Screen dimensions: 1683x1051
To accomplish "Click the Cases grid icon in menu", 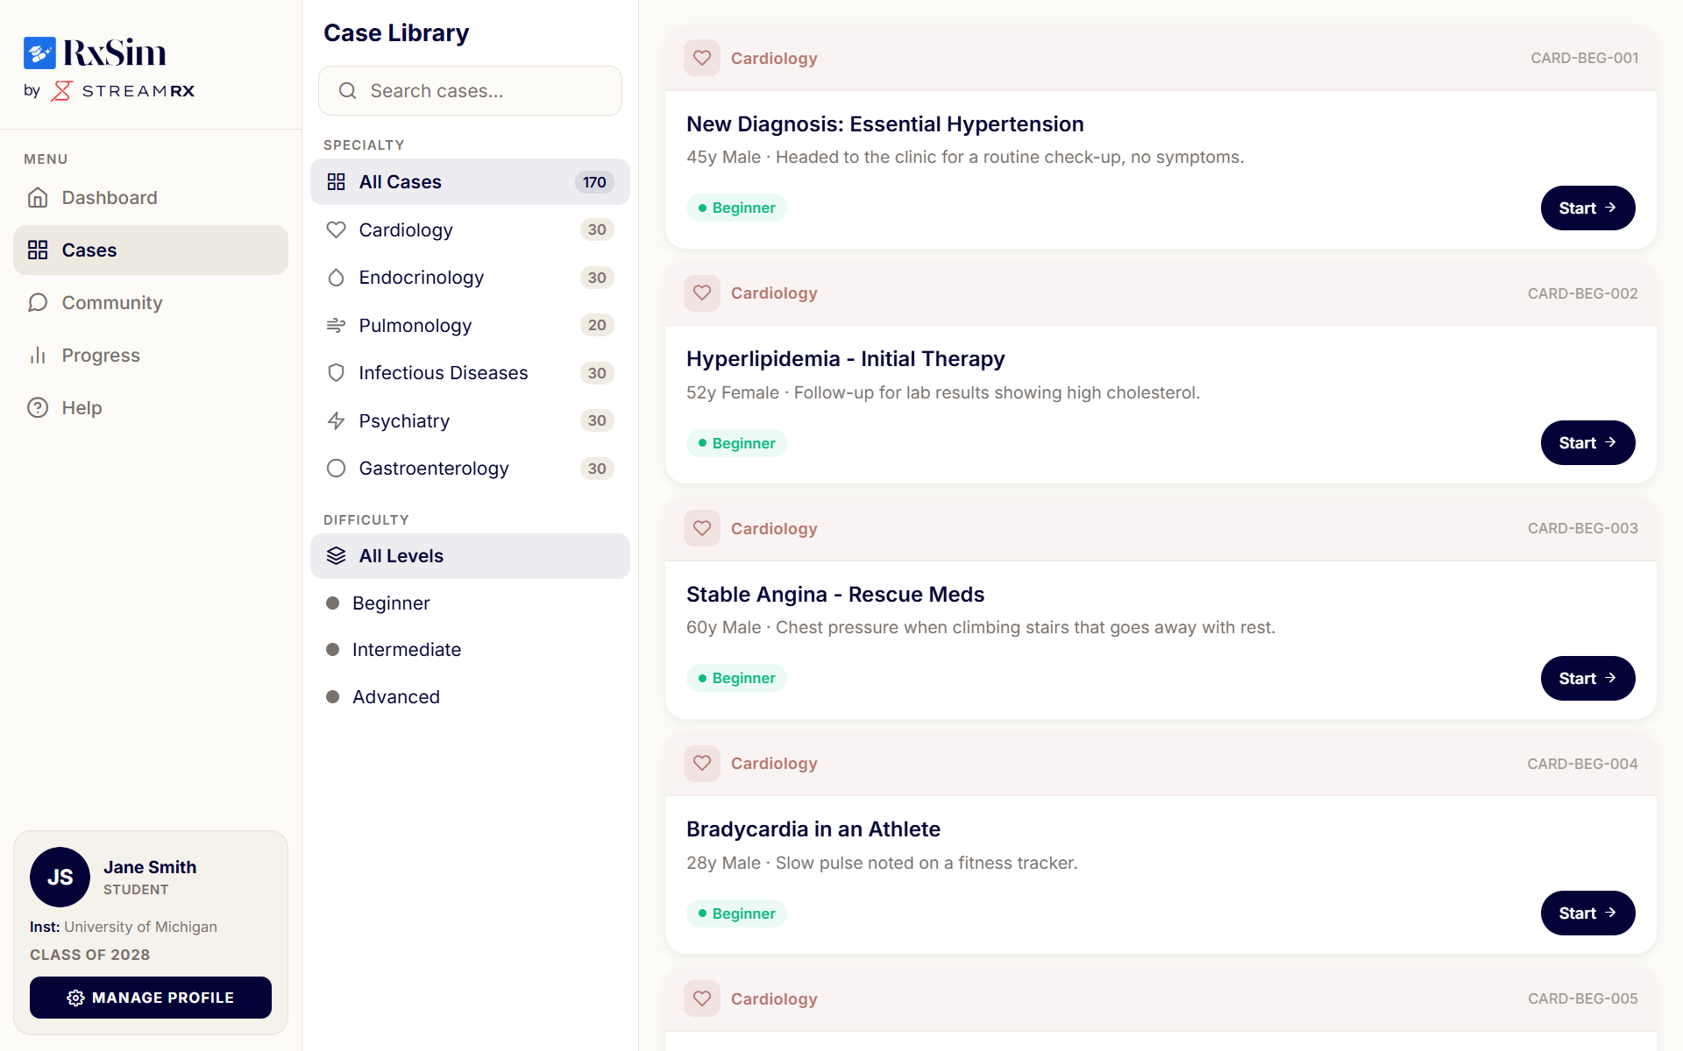I will 38,250.
